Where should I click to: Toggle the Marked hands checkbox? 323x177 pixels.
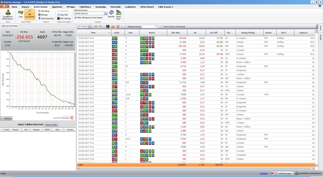pyautogui.click(x=126, y=27)
